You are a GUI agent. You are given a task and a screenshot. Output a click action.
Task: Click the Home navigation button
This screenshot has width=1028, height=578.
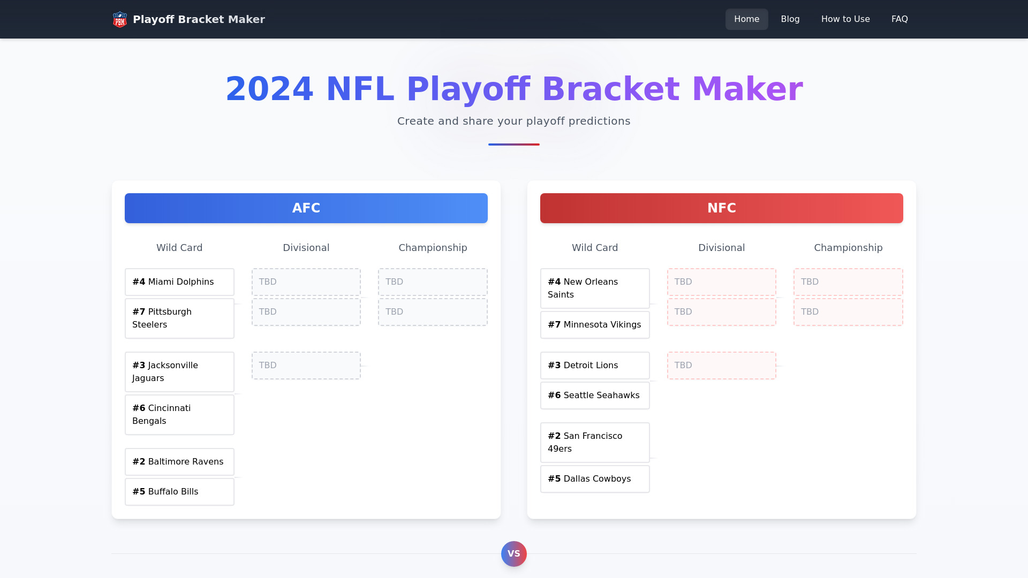click(x=746, y=19)
